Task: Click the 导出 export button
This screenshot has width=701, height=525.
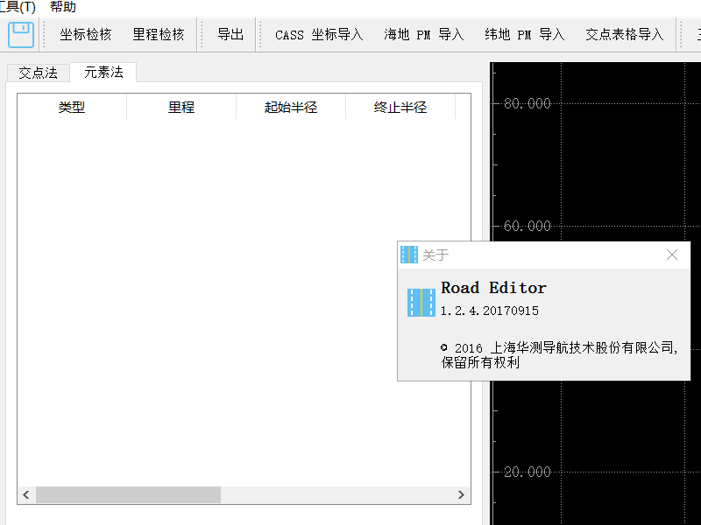Action: point(230,34)
